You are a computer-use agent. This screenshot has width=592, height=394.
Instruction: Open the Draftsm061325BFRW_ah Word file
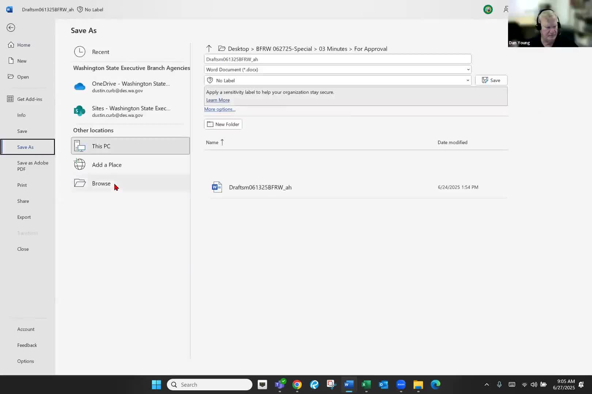[260, 188]
